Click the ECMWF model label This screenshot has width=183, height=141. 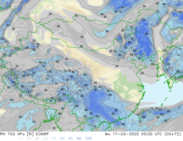42,134
